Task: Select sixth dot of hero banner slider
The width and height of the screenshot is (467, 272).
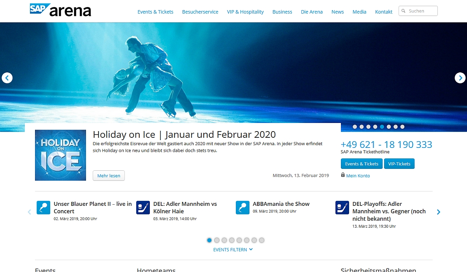Action: [x=389, y=126]
